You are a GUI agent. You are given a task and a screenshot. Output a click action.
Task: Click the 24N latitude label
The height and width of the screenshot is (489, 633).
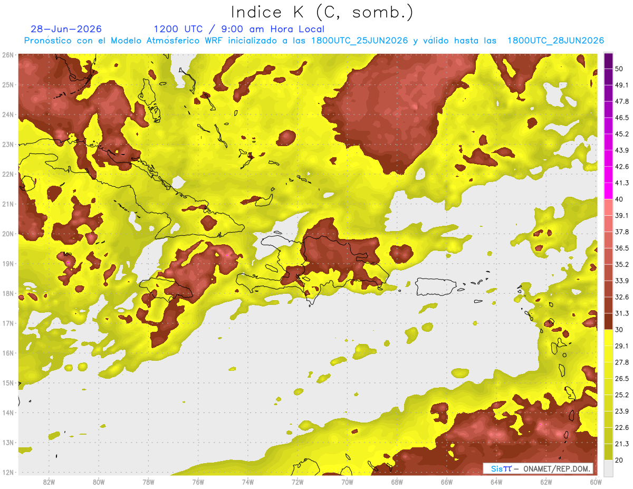tap(8, 114)
